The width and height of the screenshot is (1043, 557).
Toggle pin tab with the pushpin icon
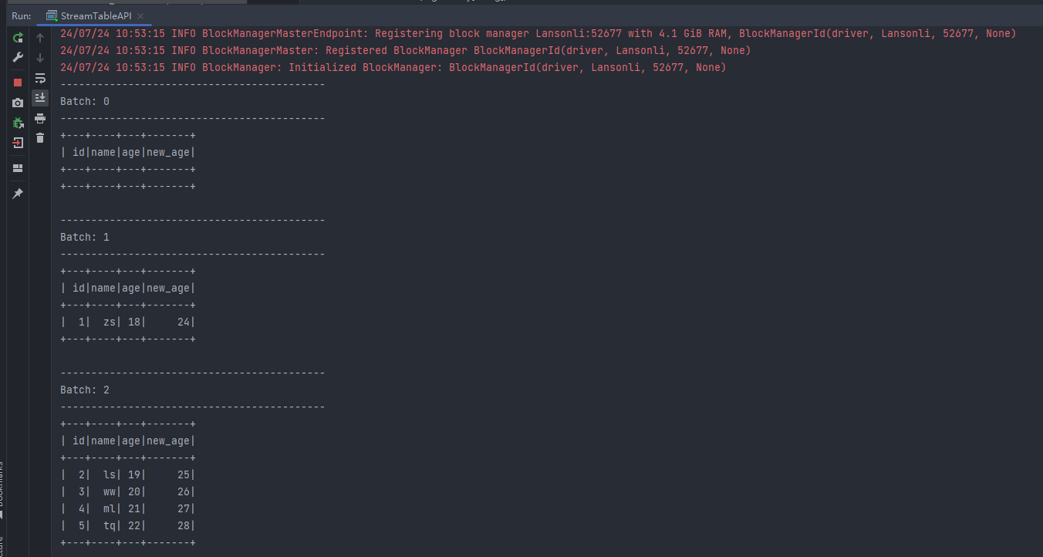18,194
